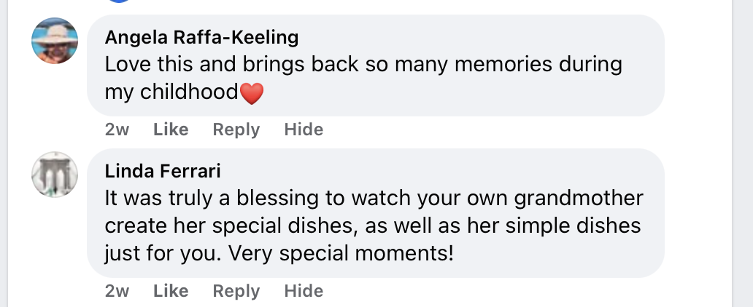The height and width of the screenshot is (307, 753).
Task: Like Linda Ferrari's comment
Action: (171, 291)
